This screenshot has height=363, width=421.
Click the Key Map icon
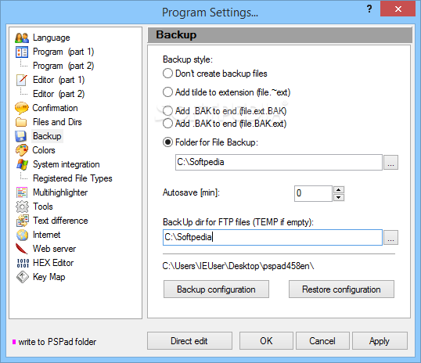click(22, 277)
